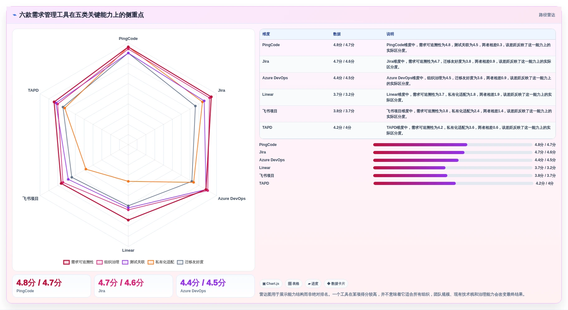
Task: Click the PingCode progress bar
Action: click(453, 145)
